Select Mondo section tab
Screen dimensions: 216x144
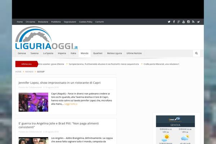click(85, 53)
